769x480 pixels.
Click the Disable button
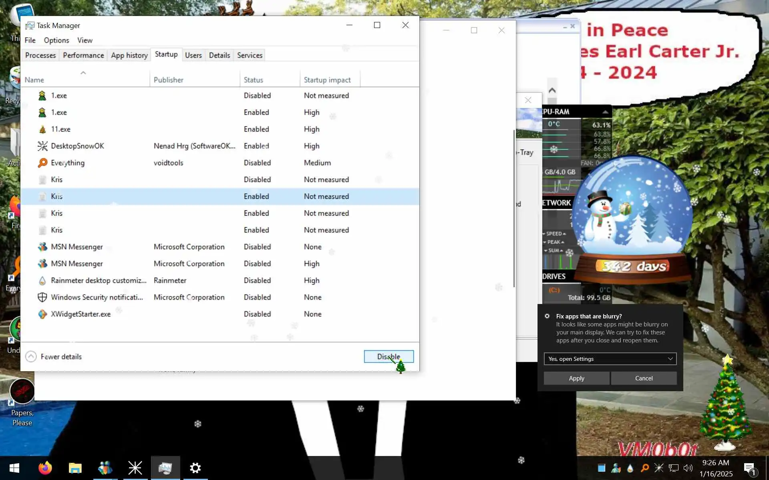[x=388, y=356]
